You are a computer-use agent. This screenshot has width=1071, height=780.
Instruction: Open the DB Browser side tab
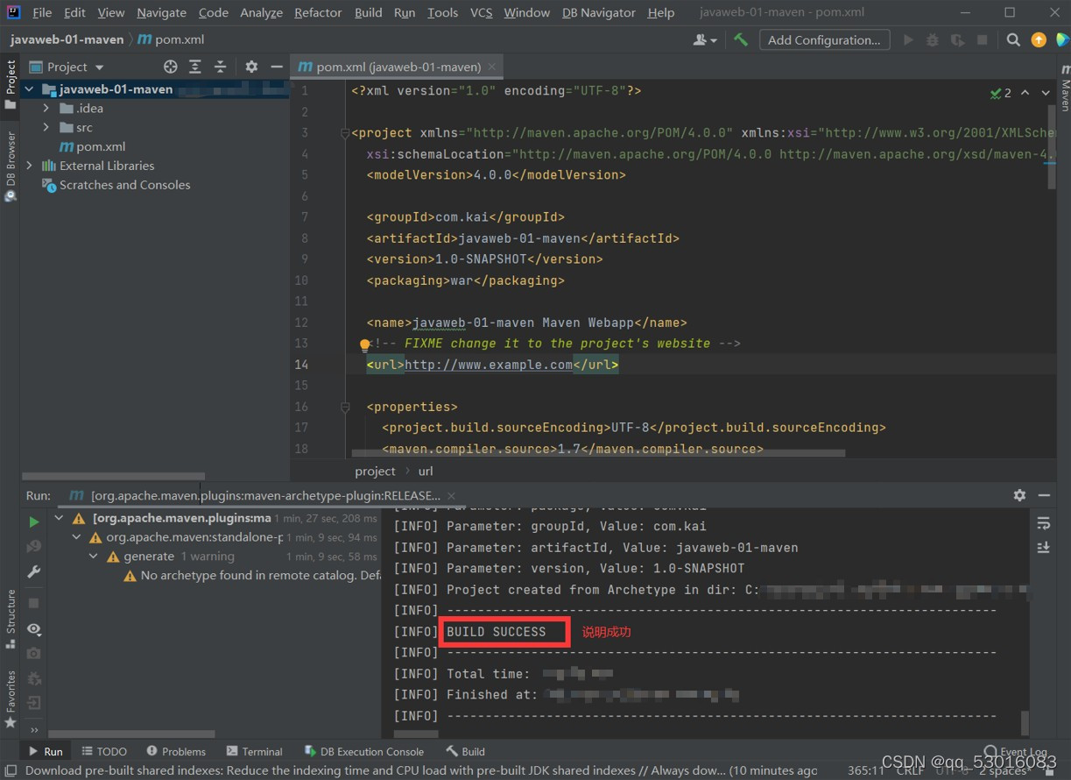(x=11, y=166)
